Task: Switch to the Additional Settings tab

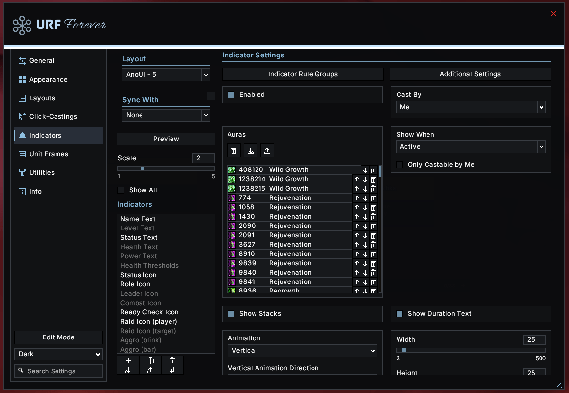Action: pos(470,74)
